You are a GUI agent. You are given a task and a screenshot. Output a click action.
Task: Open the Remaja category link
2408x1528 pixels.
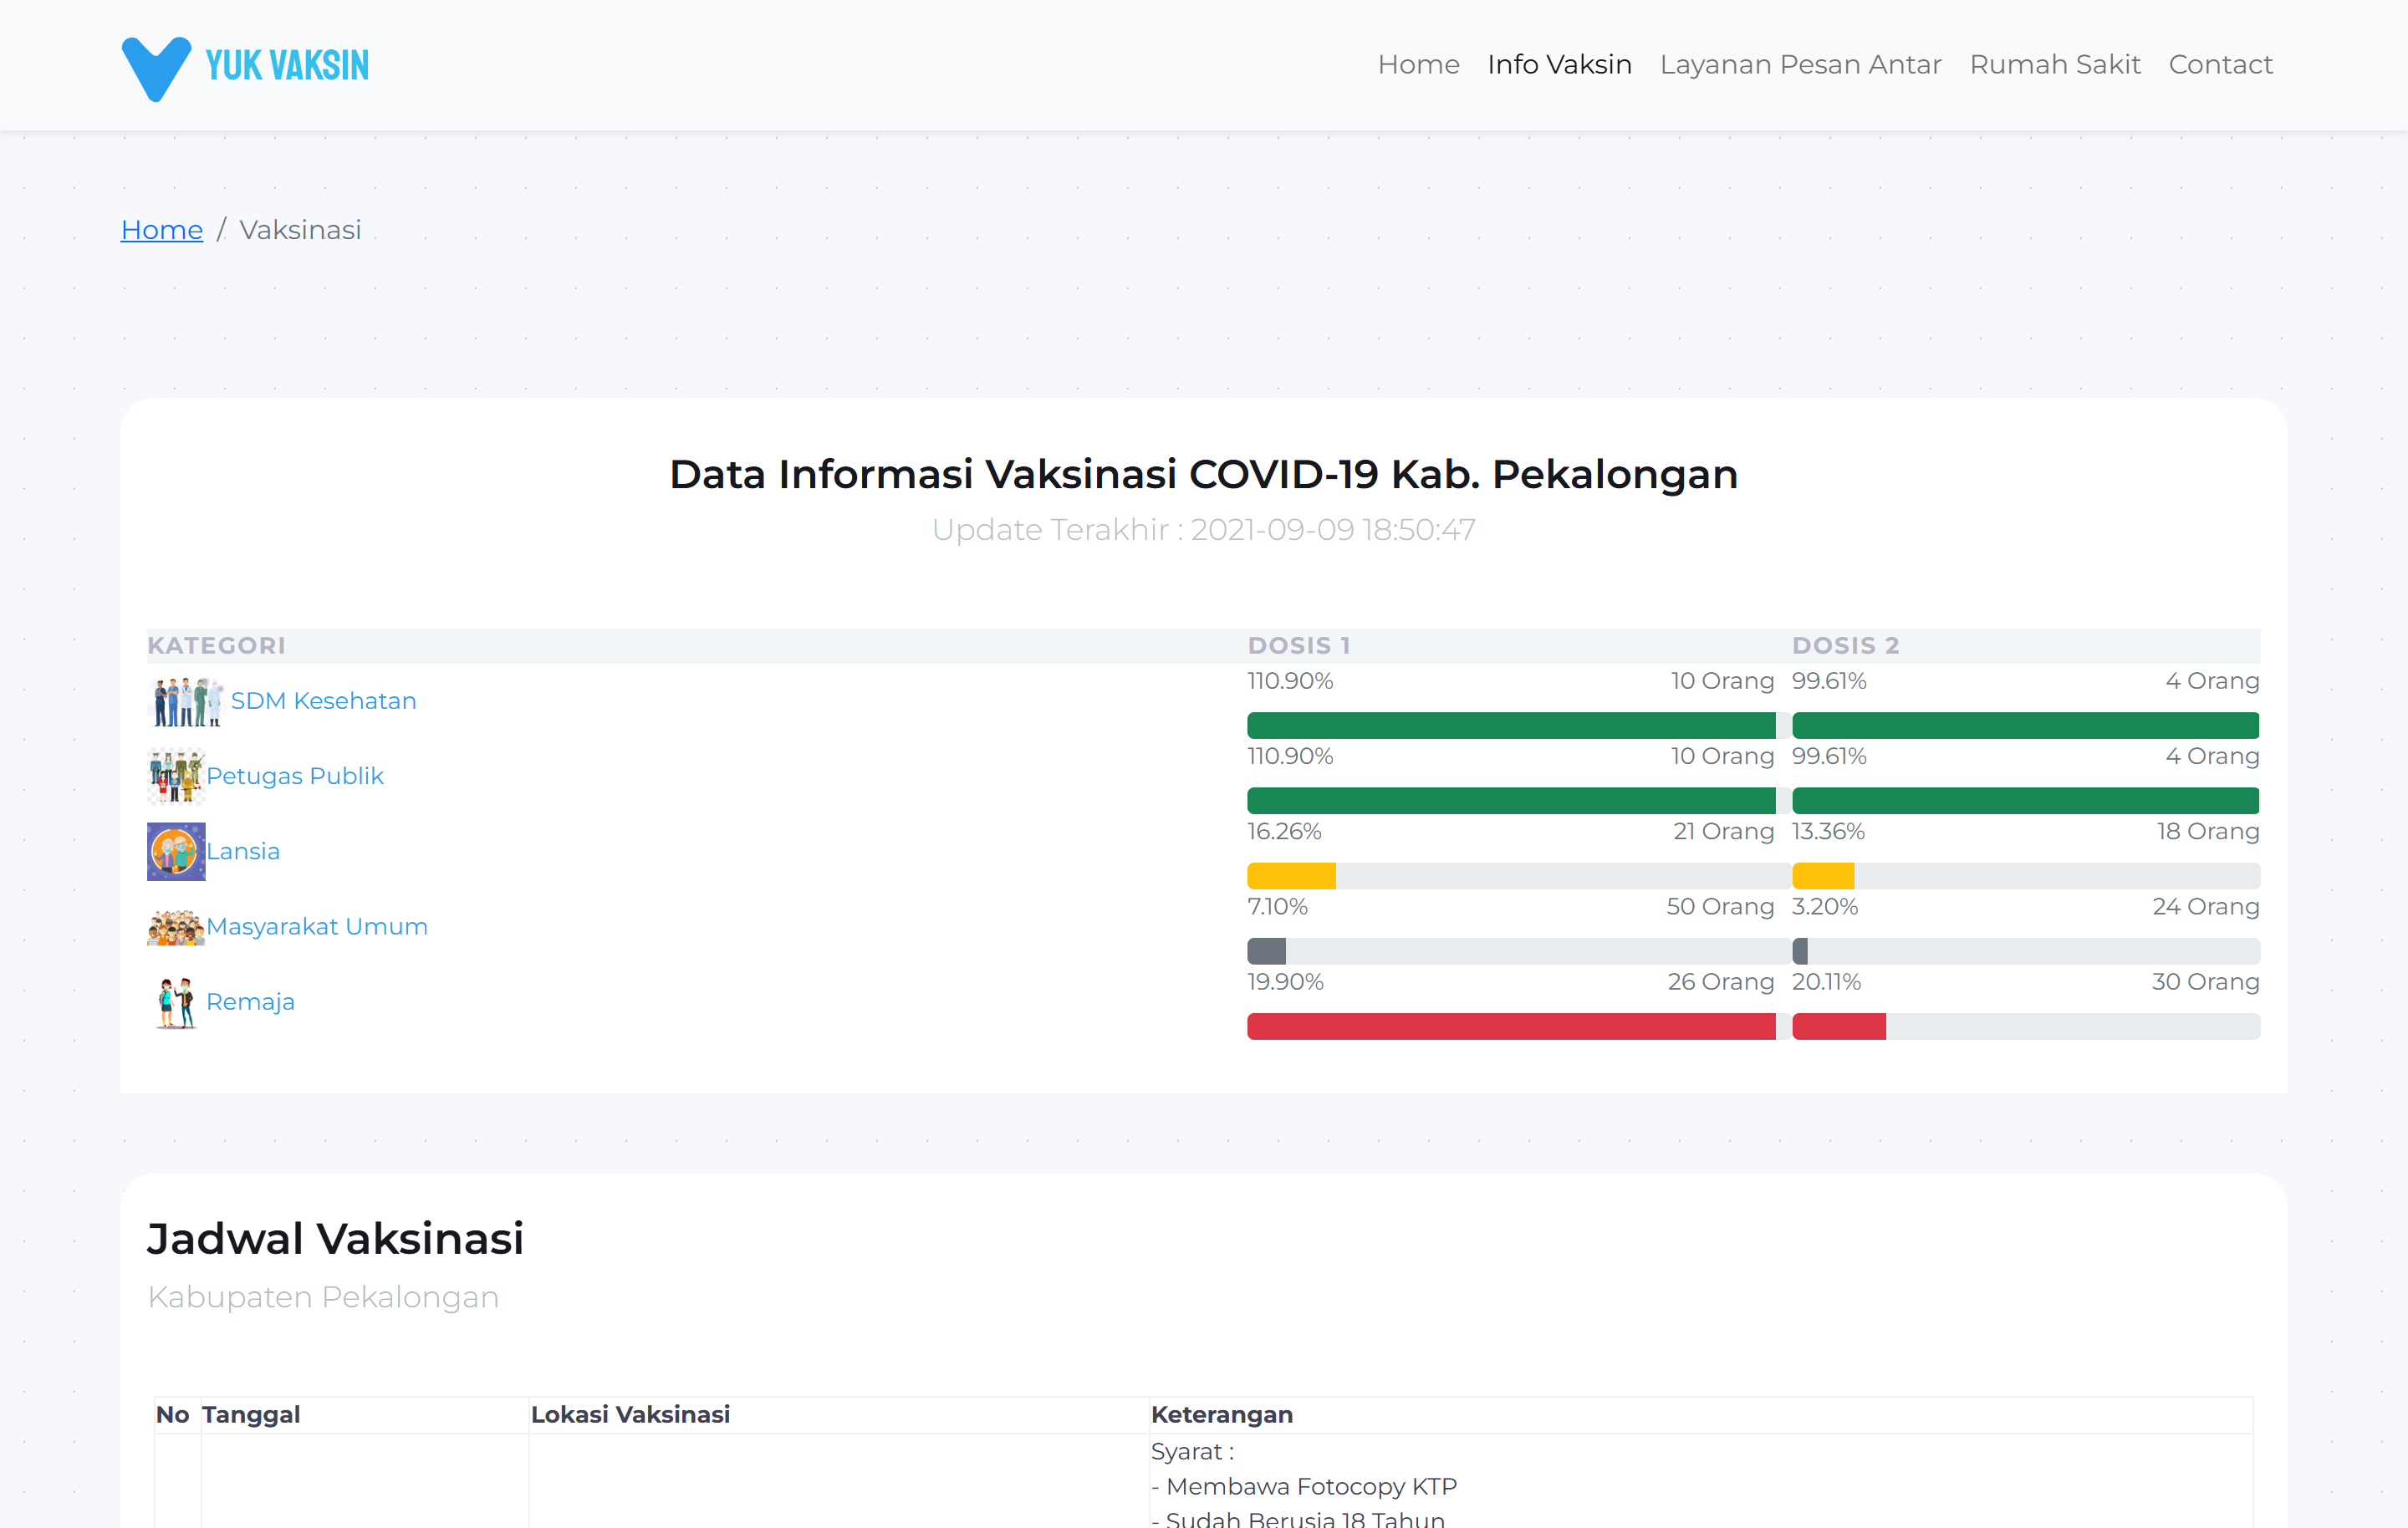[x=250, y=1002]
